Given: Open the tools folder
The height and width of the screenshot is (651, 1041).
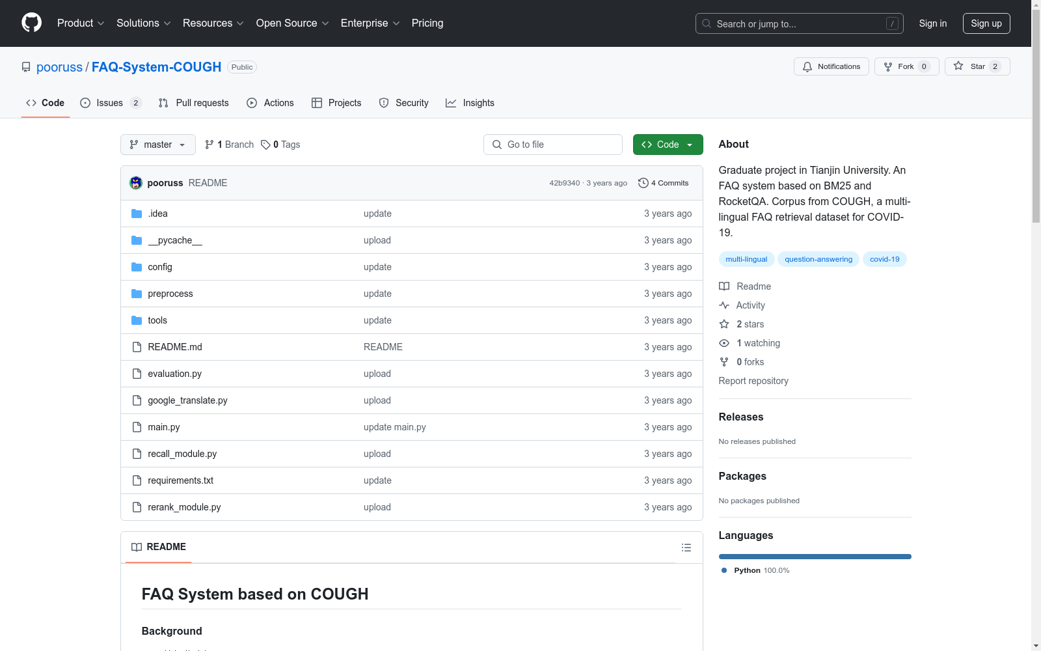Looking at the screenshot, I should click(x=157, y=320).
